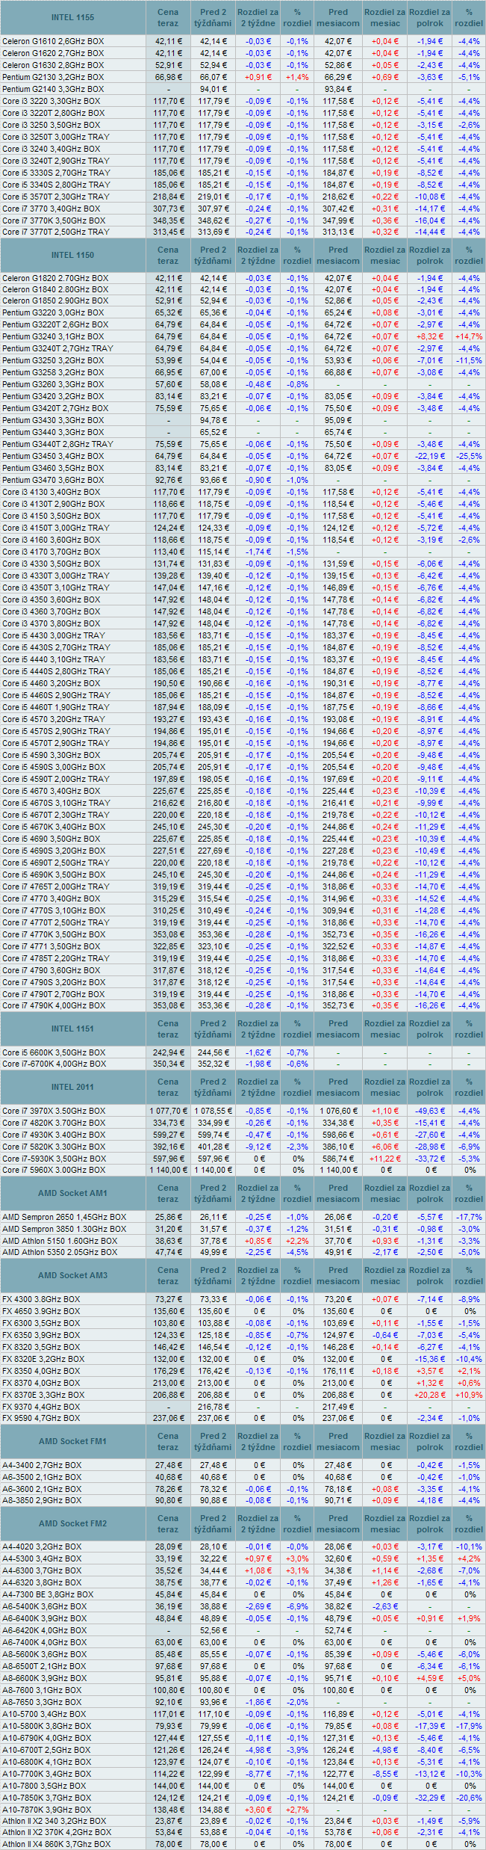Select Core i7 3970X 3.50GHz BOX product name
486x1850 pixels.
point(53,1111)
